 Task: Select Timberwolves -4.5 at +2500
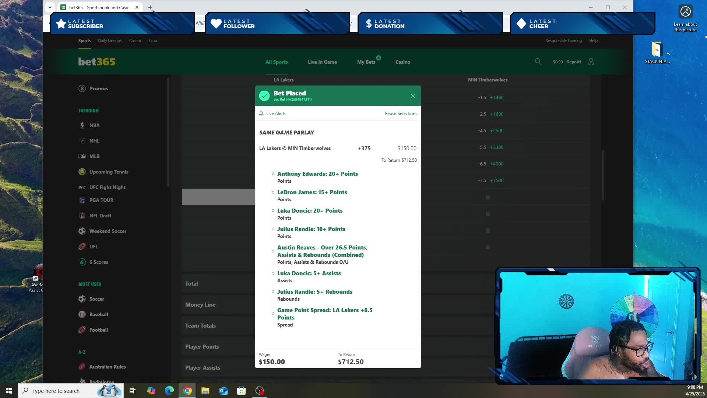(490, 131)
